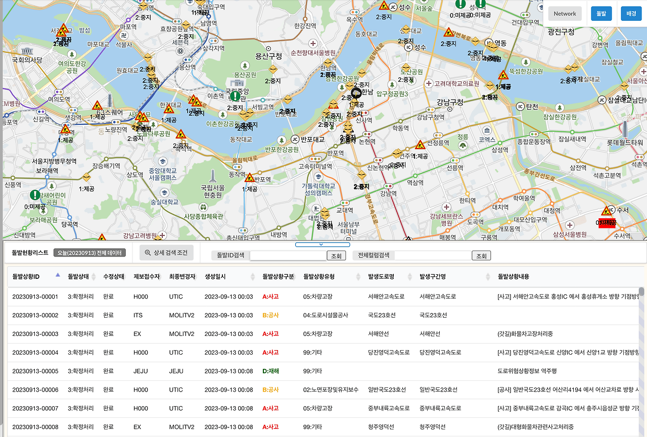Click the magnifier icon in 상세 검색 조건
647x437 pixels.
148,253
